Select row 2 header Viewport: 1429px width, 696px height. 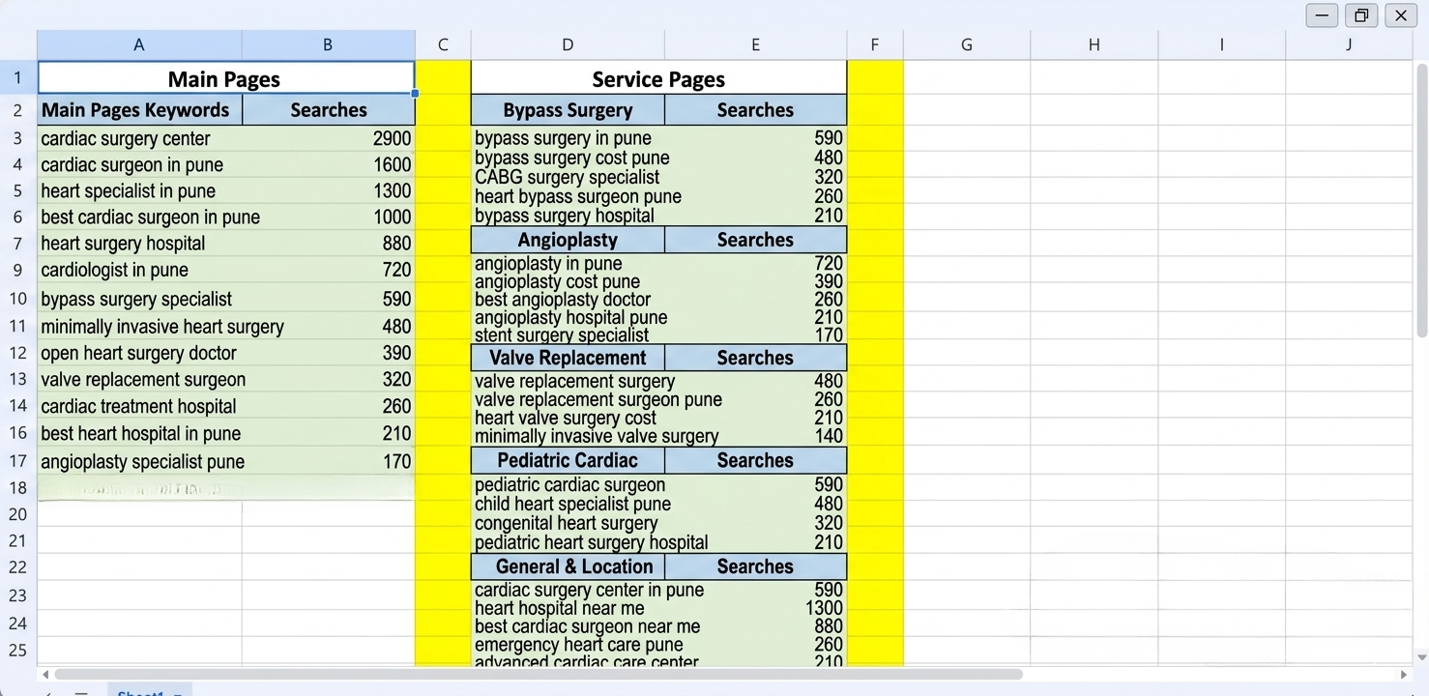point(17,110)
